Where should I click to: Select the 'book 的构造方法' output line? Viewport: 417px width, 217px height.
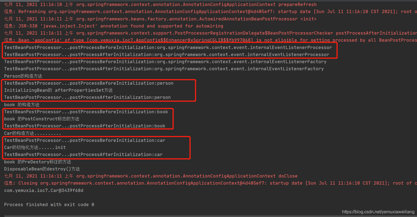[x=22, y=105]
